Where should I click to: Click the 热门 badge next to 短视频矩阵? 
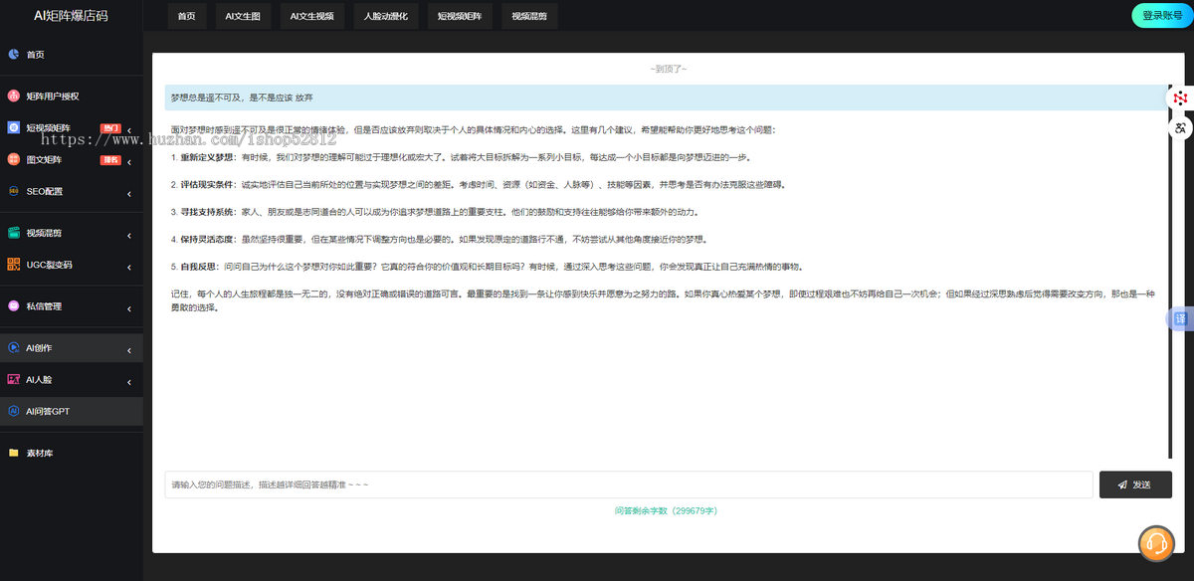[111, 128]
